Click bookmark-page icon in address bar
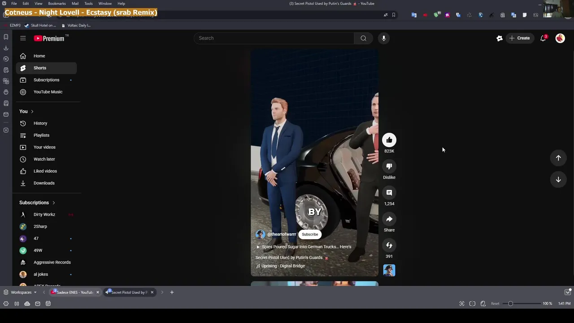The width and height of the screenshot is (574, 323). coord(394,15)
